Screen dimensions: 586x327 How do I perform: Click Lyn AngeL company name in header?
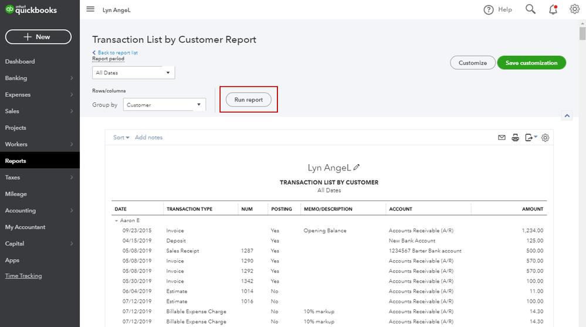click(117, 10)
